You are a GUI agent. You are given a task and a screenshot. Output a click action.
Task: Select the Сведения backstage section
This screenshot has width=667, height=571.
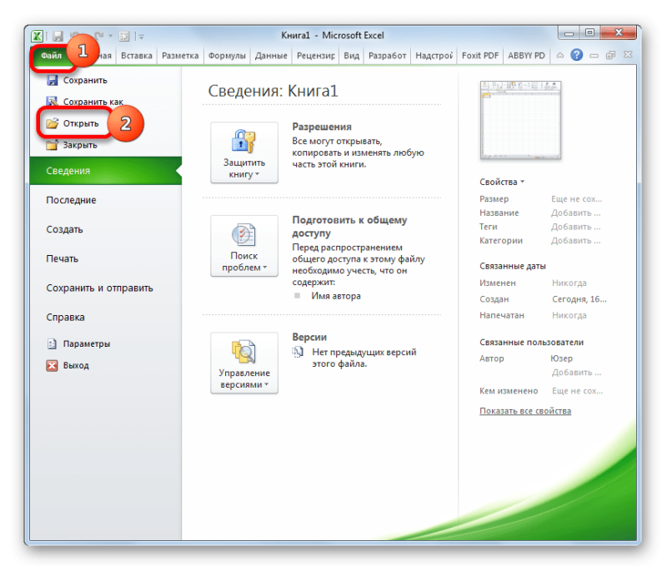tap(106, 171)
